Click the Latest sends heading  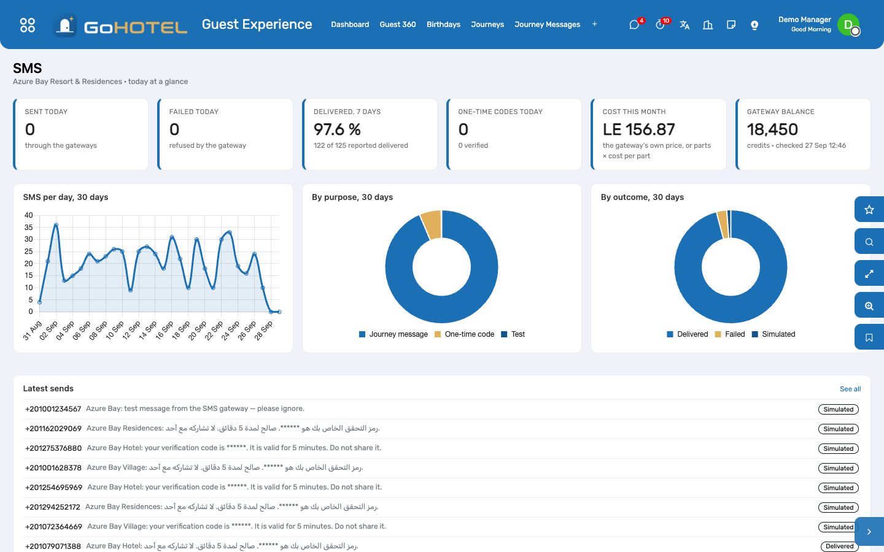(x=48, y=389)
